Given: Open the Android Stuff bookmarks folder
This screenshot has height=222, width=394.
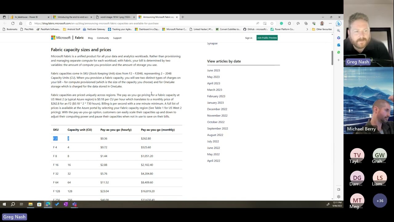Looking at the screenshot, I should (71, 29).
